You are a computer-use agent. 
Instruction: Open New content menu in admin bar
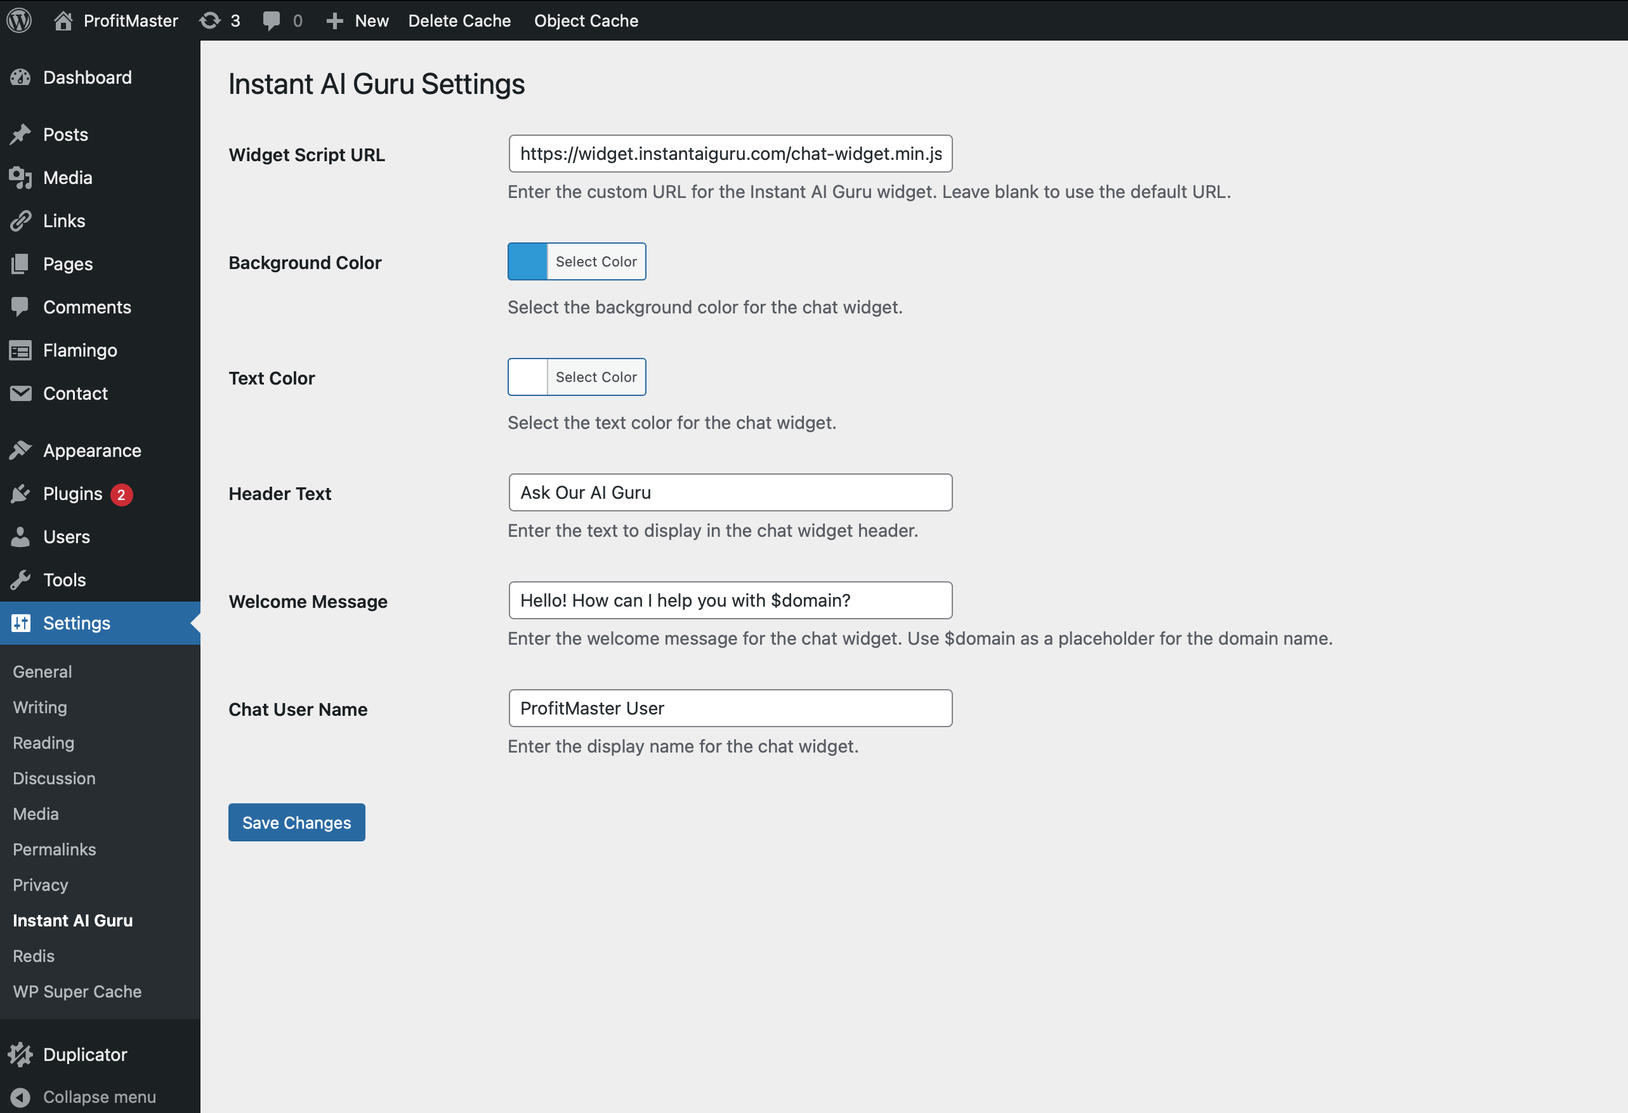pos(357,21)
